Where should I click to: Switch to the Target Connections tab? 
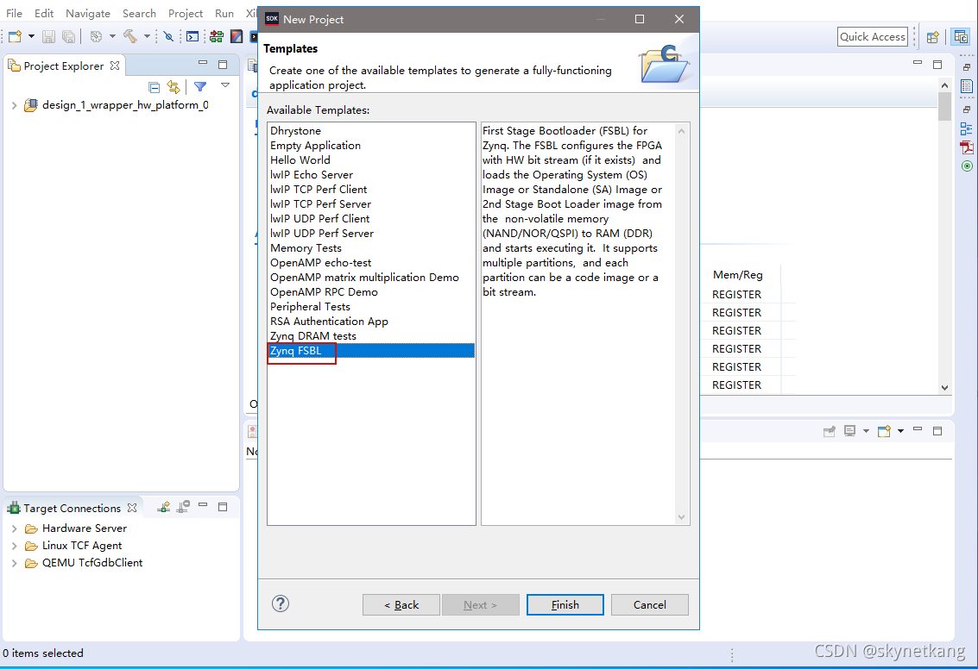[72, 509]
